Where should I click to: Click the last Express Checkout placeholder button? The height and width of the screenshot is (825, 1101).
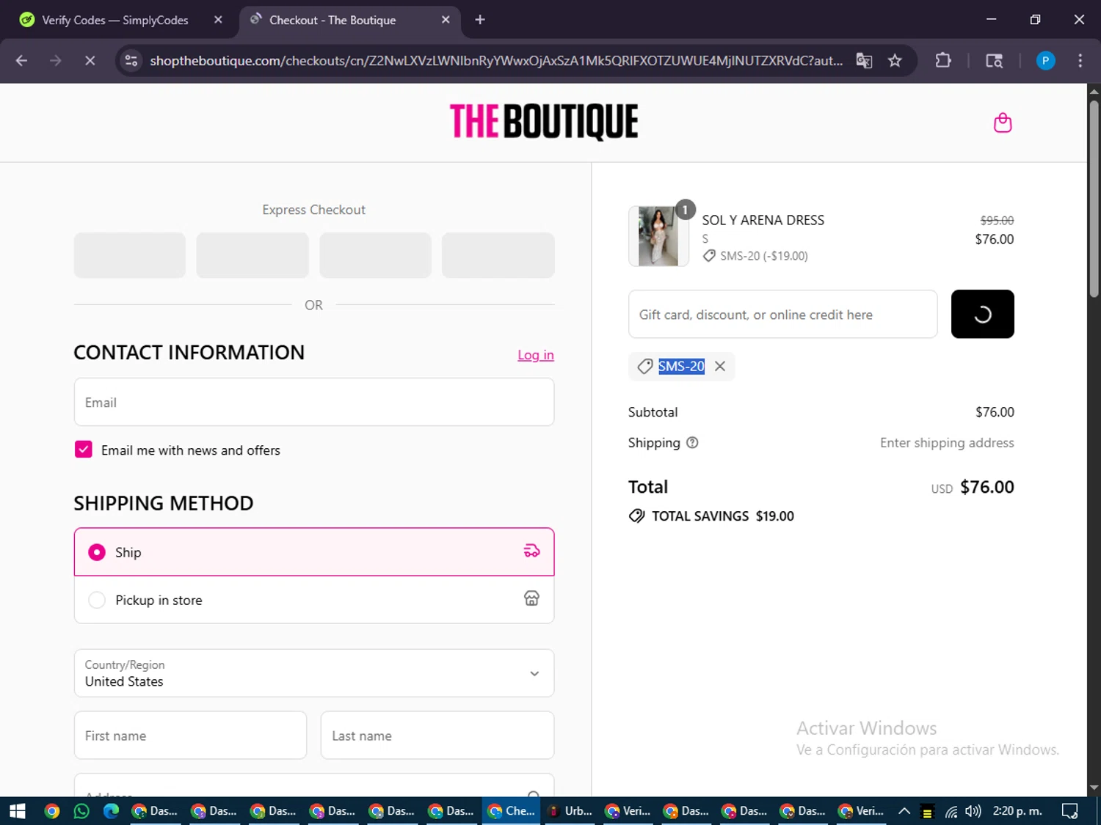(x=498, y=255)
